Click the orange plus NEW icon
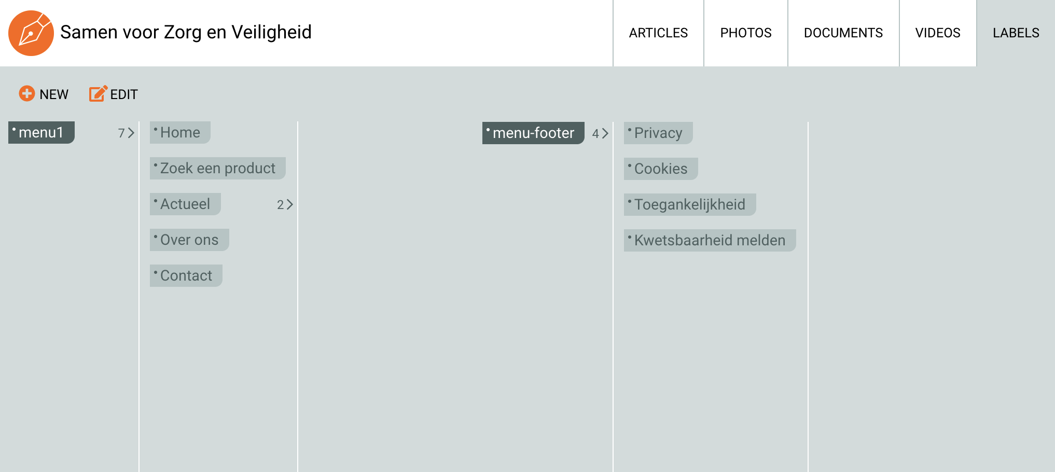The image size is (1055, 472). [x=27, y=93]
